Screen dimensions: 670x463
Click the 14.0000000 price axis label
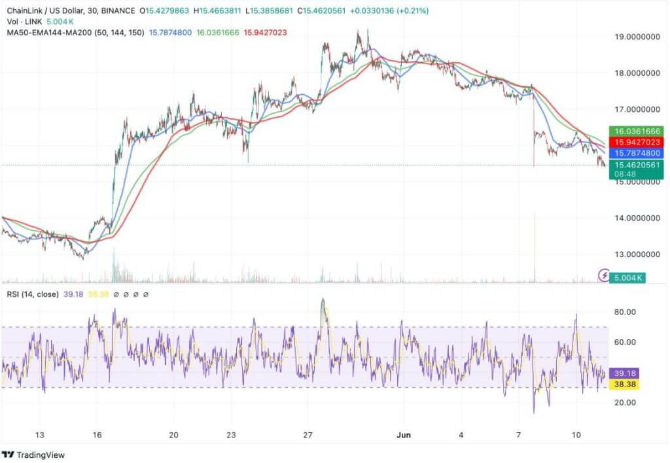point(637,218)
